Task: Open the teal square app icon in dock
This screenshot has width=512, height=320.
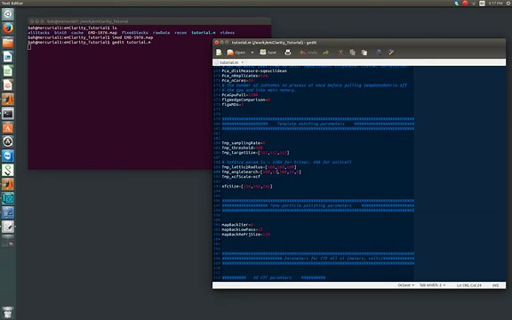Action: point(8,198)
